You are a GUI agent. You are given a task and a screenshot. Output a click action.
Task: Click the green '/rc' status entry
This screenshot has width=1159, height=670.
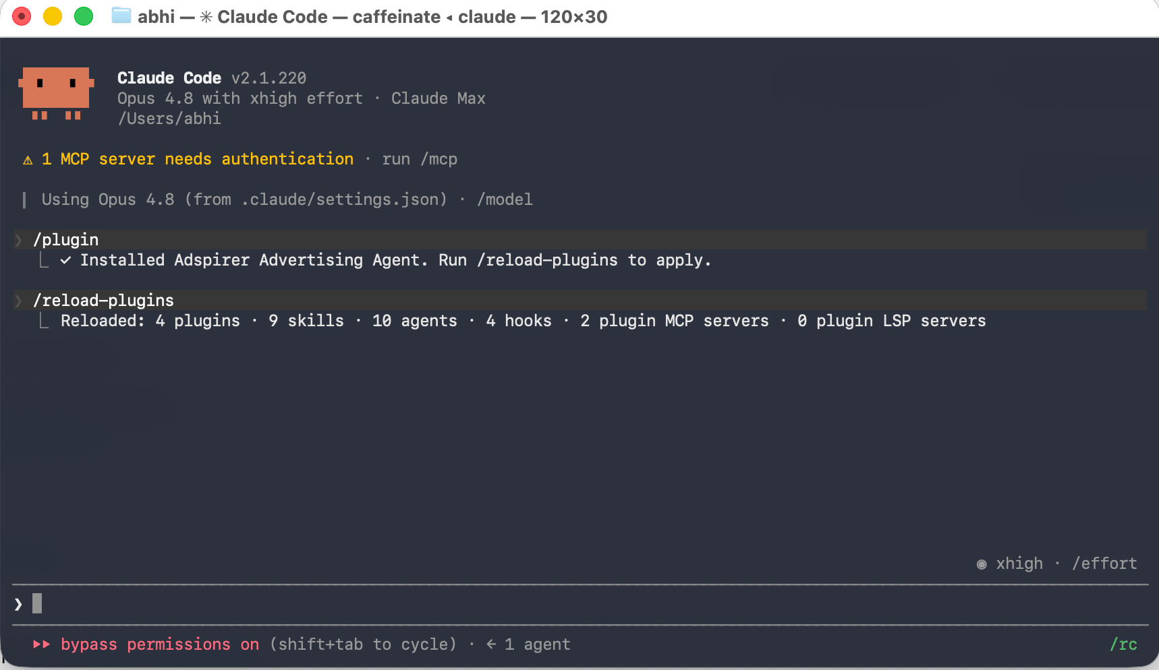(x=1124, y=644)
